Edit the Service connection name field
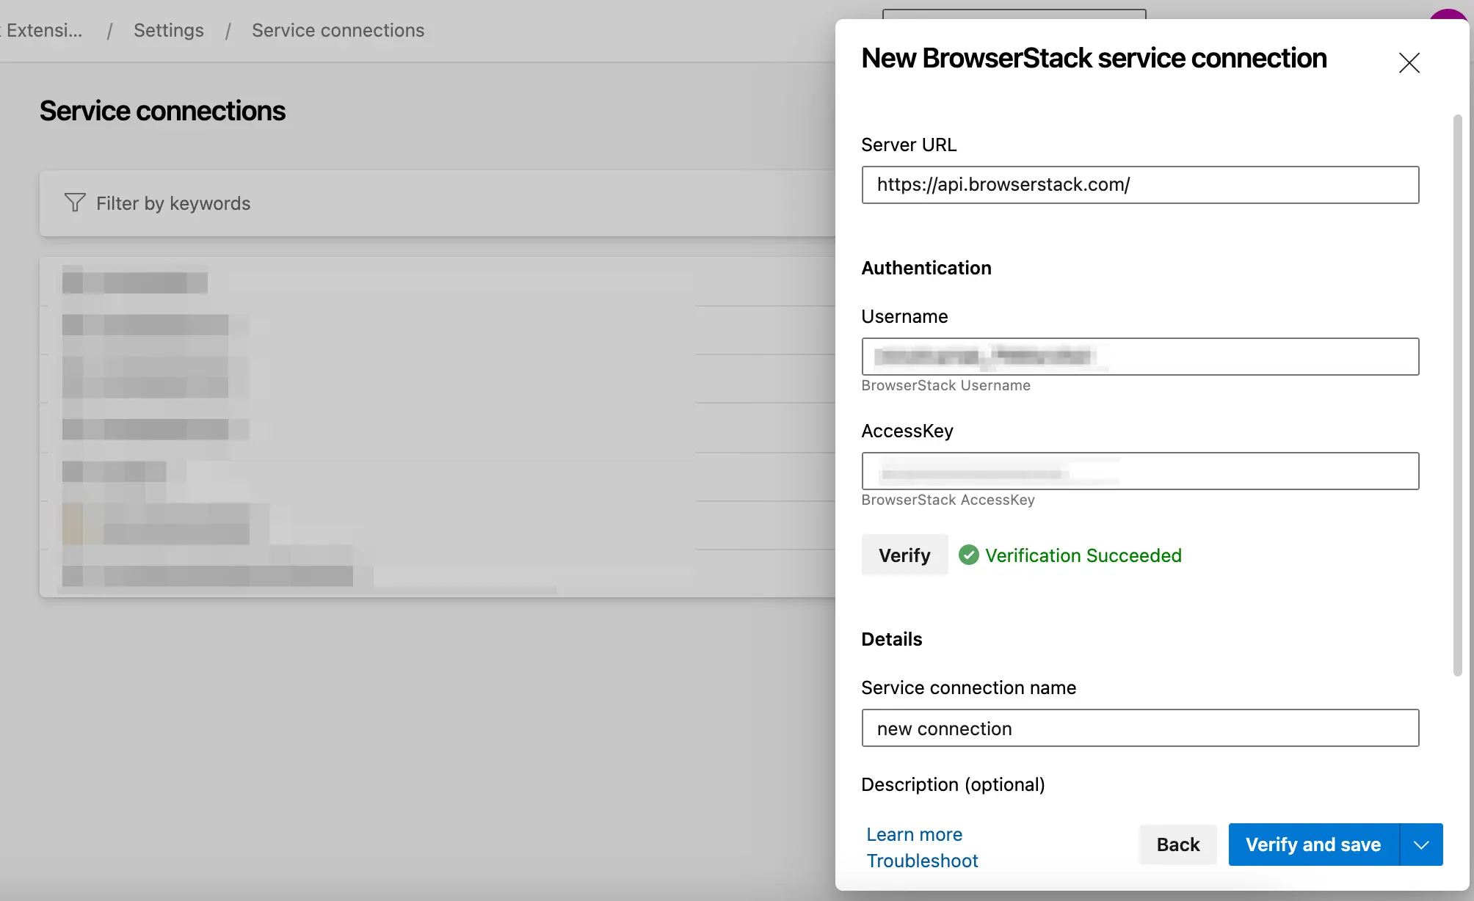 pos(1139,728)
